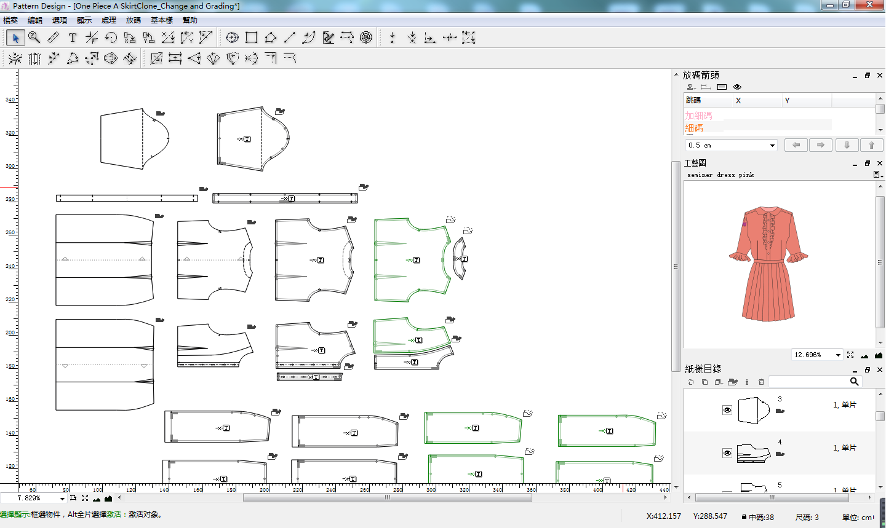This screenshot has width=886, height=528.
Task: Click the horizontal canvas scrollbar thumb
Action: point(387,498)
